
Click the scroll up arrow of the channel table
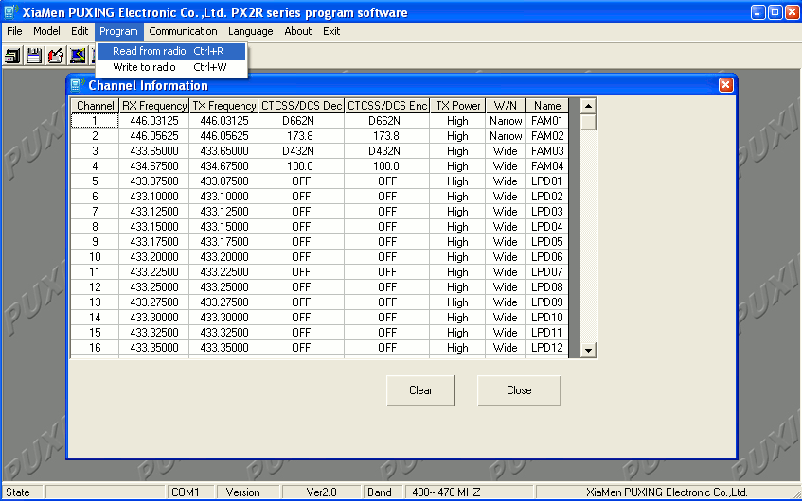pyautogui.click(x=588, y=106)
